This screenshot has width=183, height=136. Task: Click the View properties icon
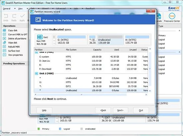click(x=4, y=55)
